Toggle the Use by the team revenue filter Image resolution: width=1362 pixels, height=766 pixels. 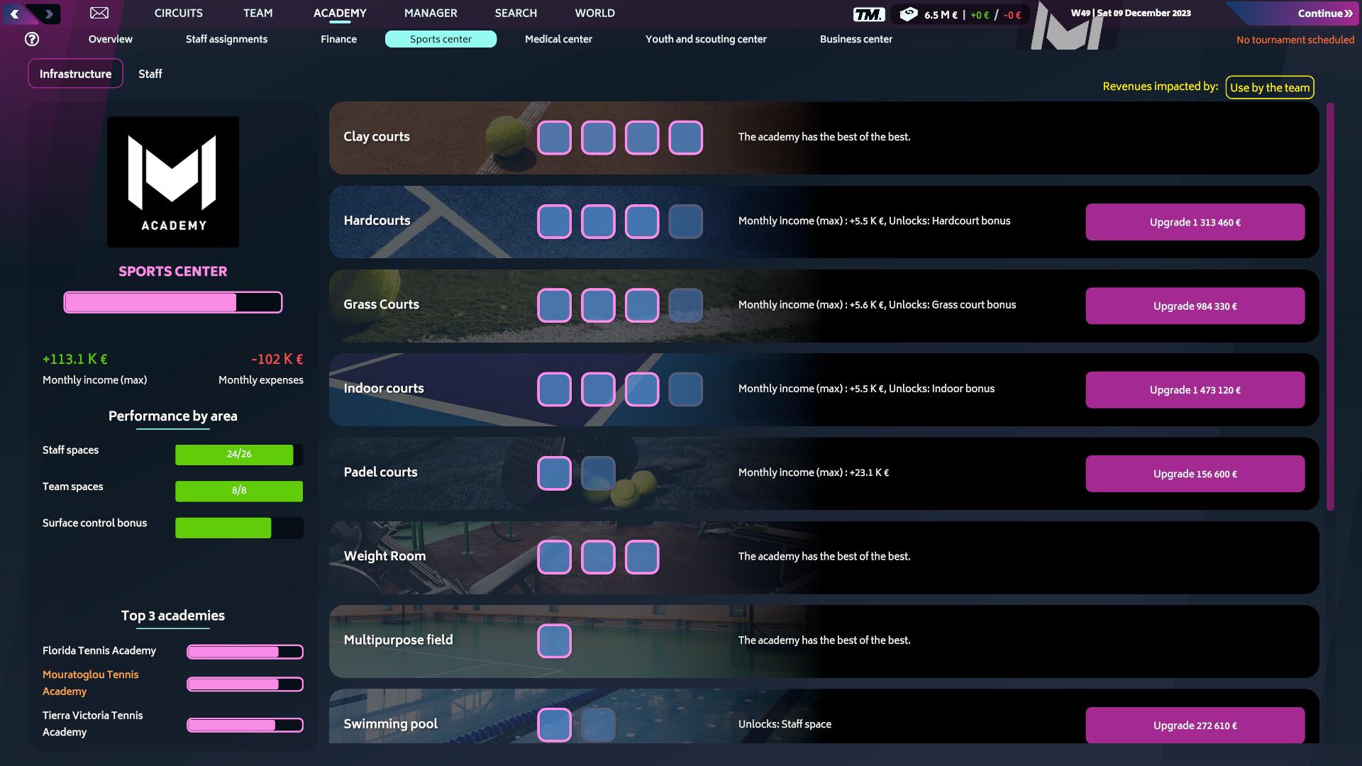pos(1269,87)
